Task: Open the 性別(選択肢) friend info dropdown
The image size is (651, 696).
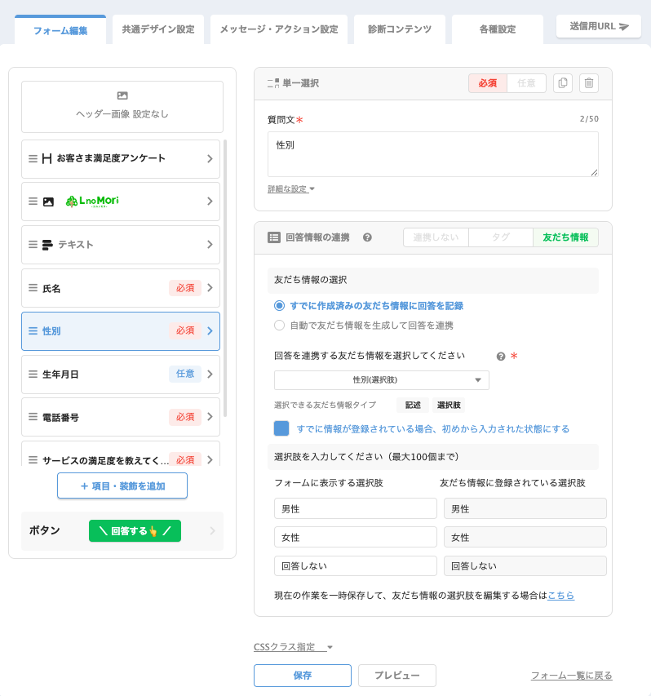Action: point(382,380)
